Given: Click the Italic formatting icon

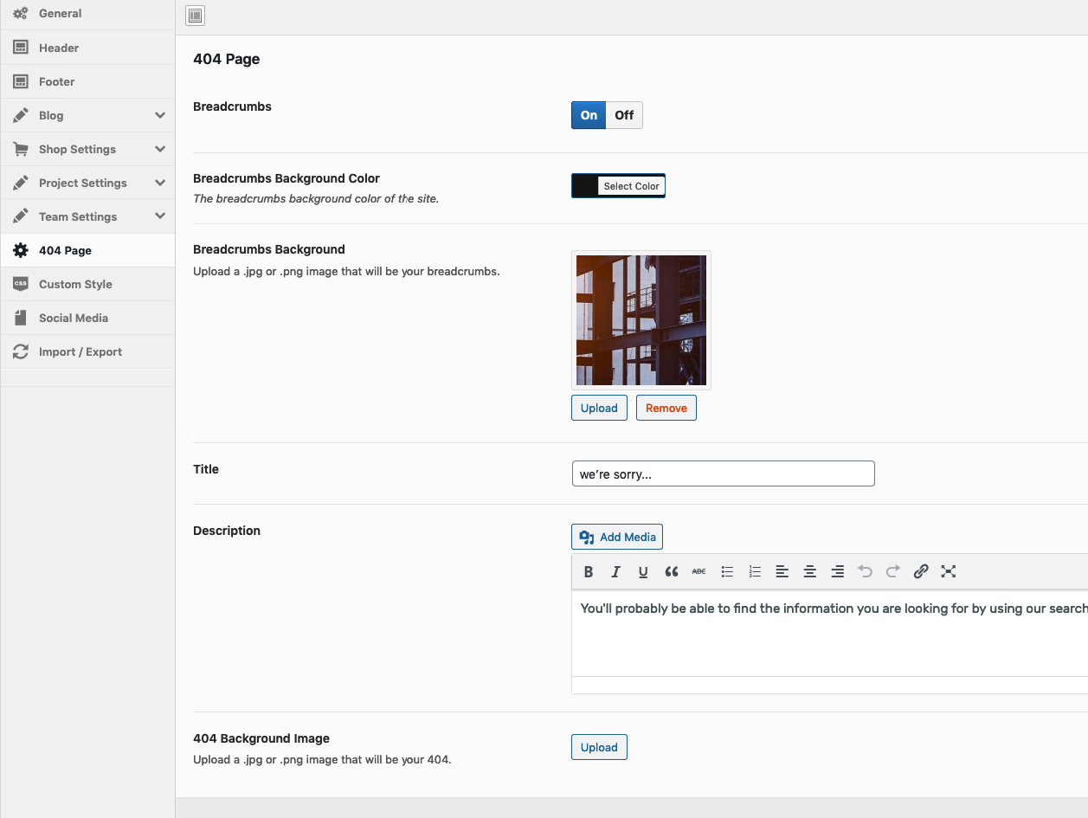Looking at the screenshot, I should click(616, 571).
